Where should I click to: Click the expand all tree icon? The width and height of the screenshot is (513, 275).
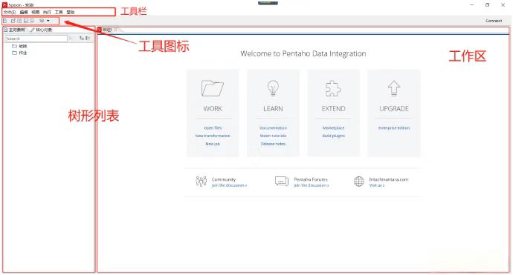tap(82, 38)
